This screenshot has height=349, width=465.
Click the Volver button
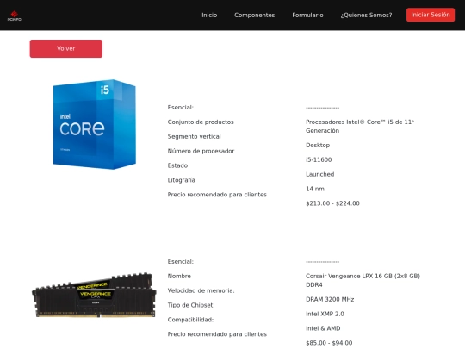tap(66, 48)
